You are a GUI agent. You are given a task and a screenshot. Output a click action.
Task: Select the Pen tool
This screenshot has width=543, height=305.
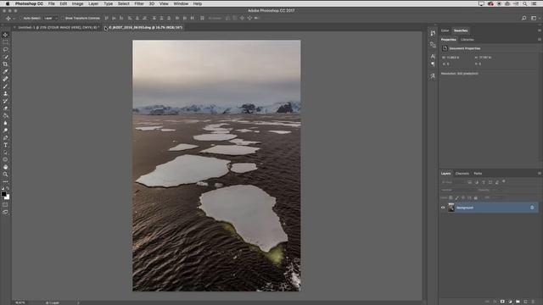(5, 137)
